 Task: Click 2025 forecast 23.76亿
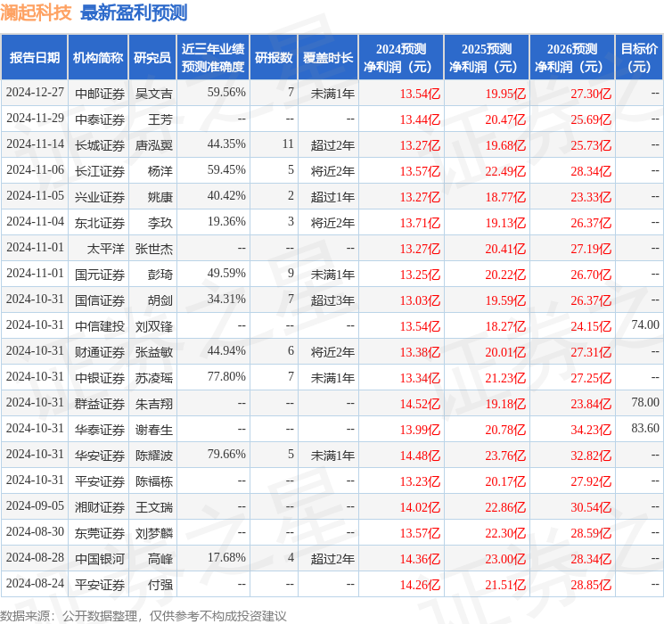(505, 456)
